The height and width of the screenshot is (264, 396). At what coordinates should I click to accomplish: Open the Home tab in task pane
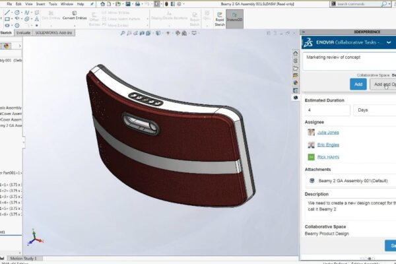(296, 54)
